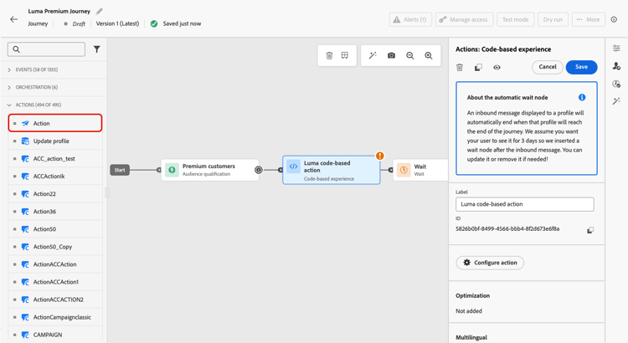
Task: Select the Luma code-based action node
Action: (332, 170)
